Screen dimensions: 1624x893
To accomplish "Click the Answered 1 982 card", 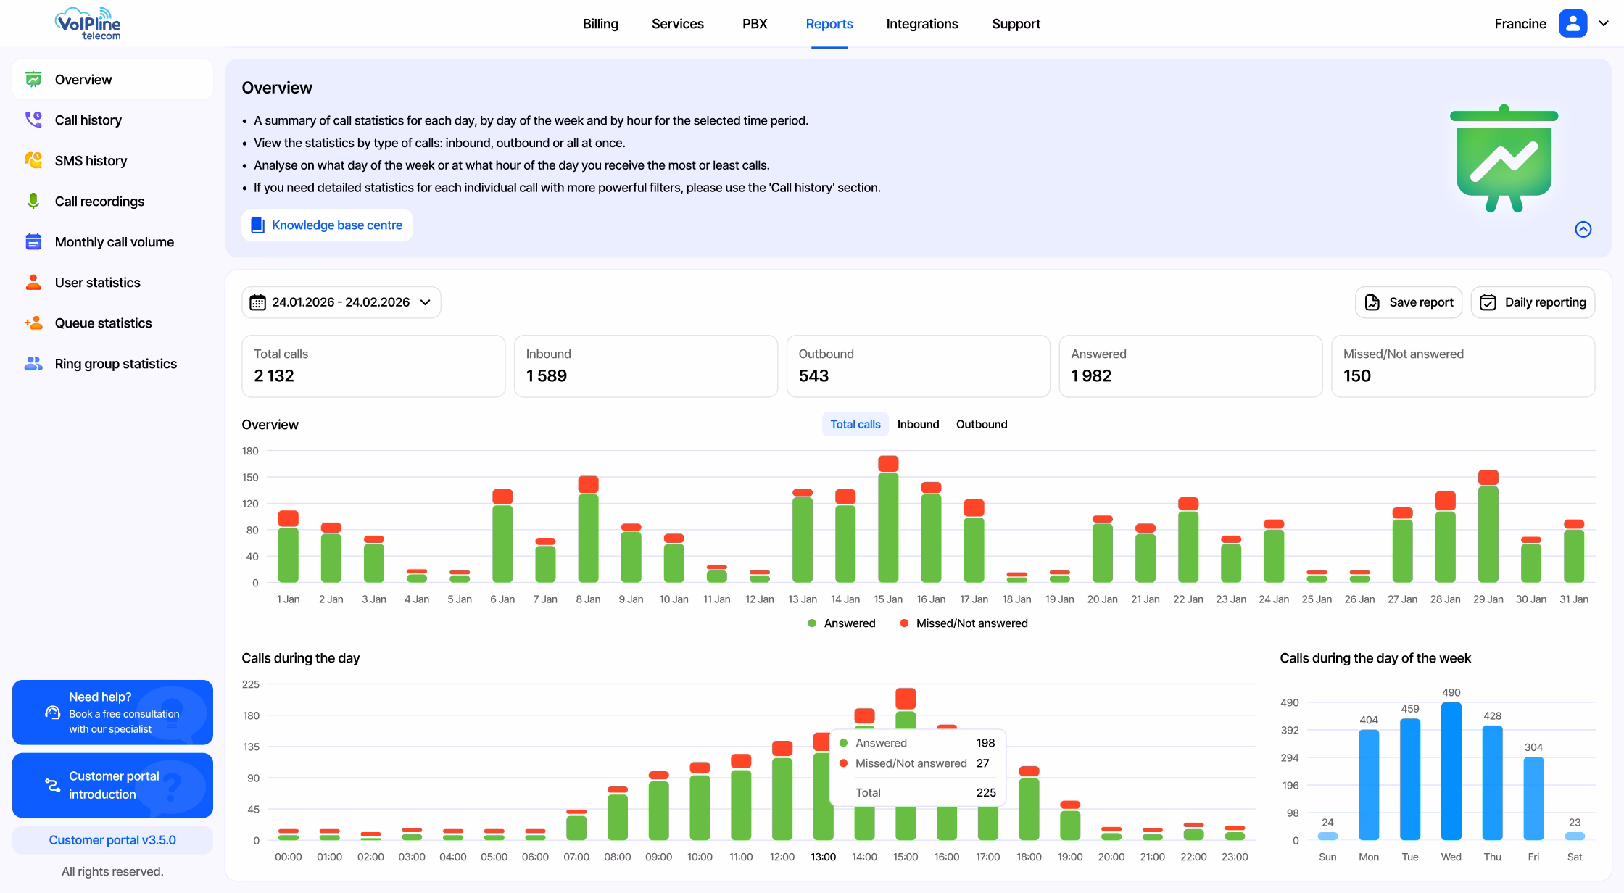I will pos(1190,366).
